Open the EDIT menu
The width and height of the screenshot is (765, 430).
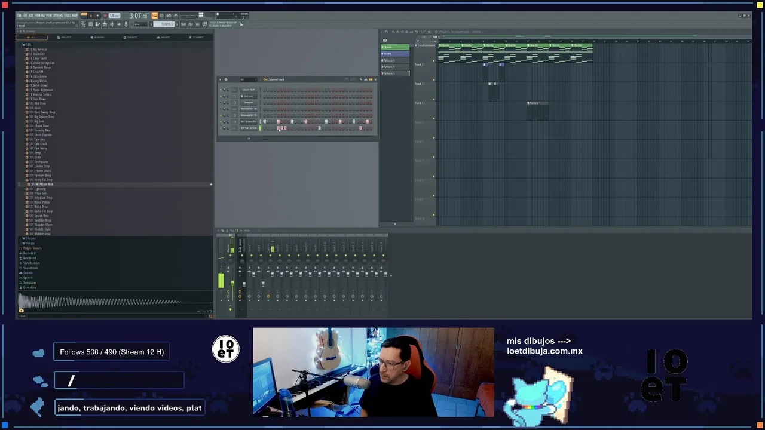[x=25, y=16]
